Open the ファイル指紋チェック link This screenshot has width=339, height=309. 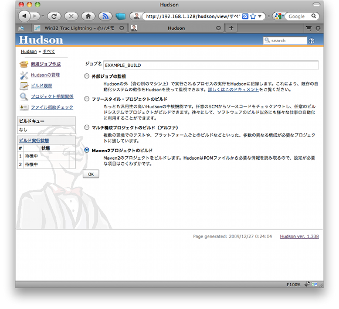[x=52, y=107]
